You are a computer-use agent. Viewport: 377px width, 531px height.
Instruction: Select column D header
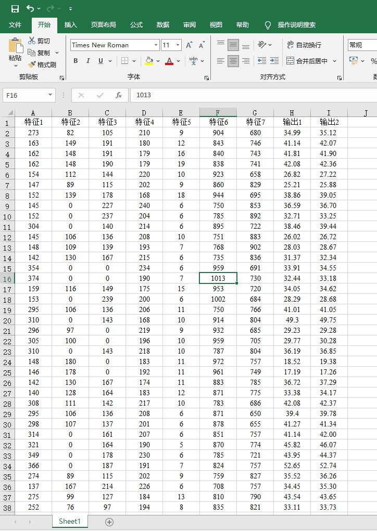click(x=144, y=112)
